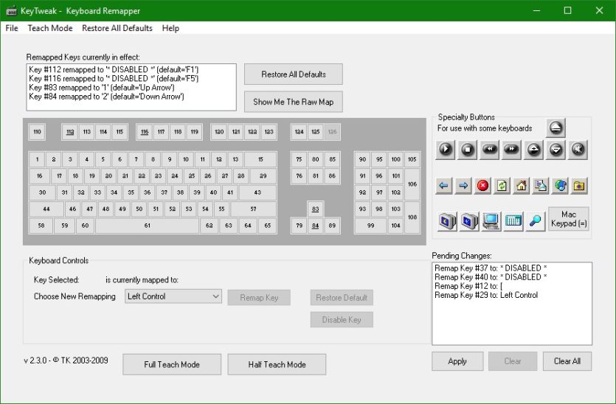Viewport: 616px width, 404px height.
Task: Start Full Teach Mode
Action: coord(172,364)
